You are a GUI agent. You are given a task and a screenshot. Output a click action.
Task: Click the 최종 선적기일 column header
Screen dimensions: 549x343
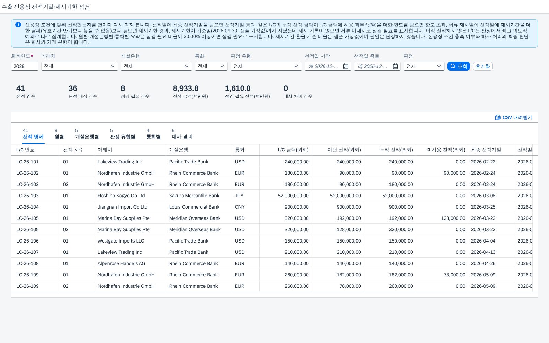coord(491,150)
